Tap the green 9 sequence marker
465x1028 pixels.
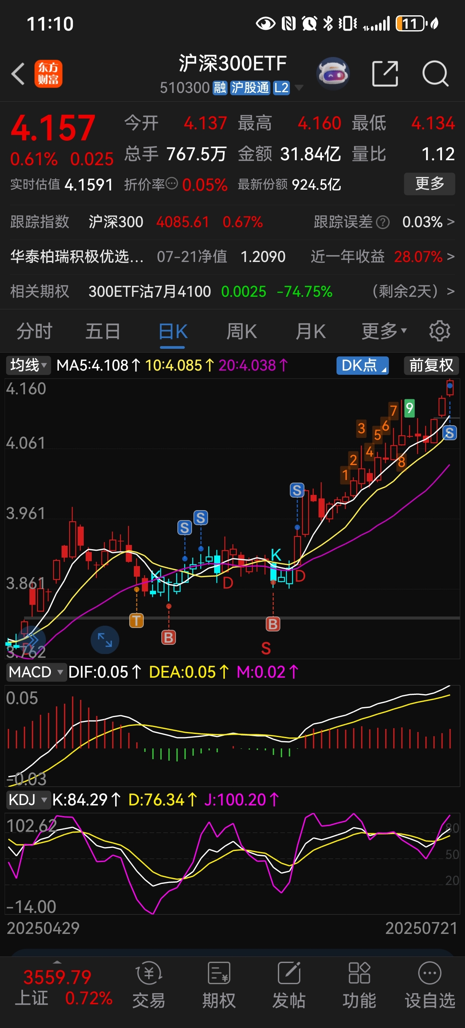coord(409,408)
